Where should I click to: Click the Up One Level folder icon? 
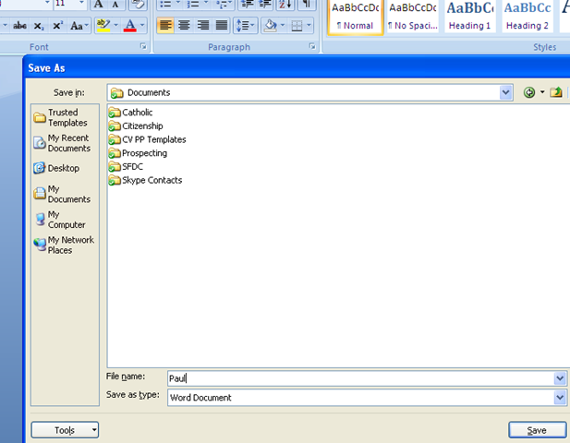click(x=556, y=92)
